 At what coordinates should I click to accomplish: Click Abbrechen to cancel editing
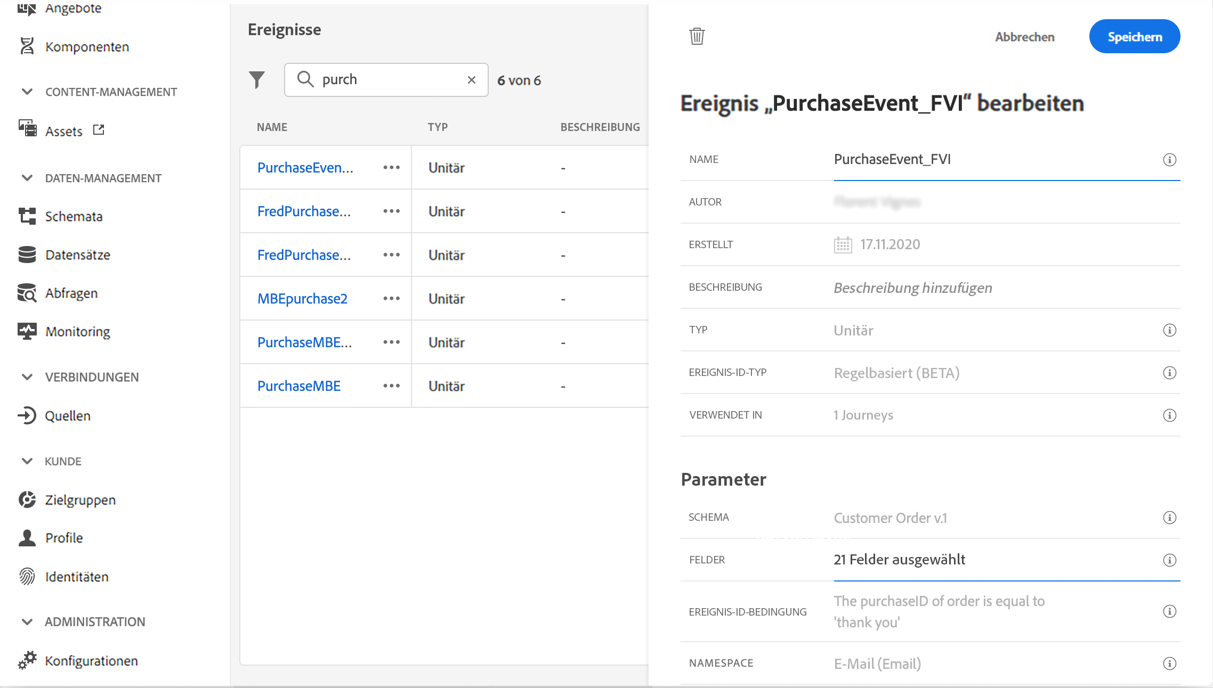pos(1024,37)
